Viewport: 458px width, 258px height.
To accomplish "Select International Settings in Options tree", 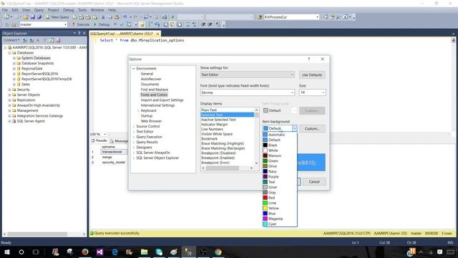I will 157,105.
